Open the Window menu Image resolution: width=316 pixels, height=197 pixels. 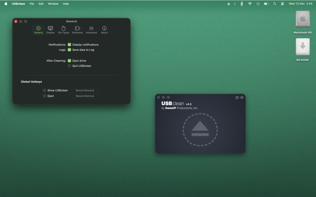coord(53,4)
